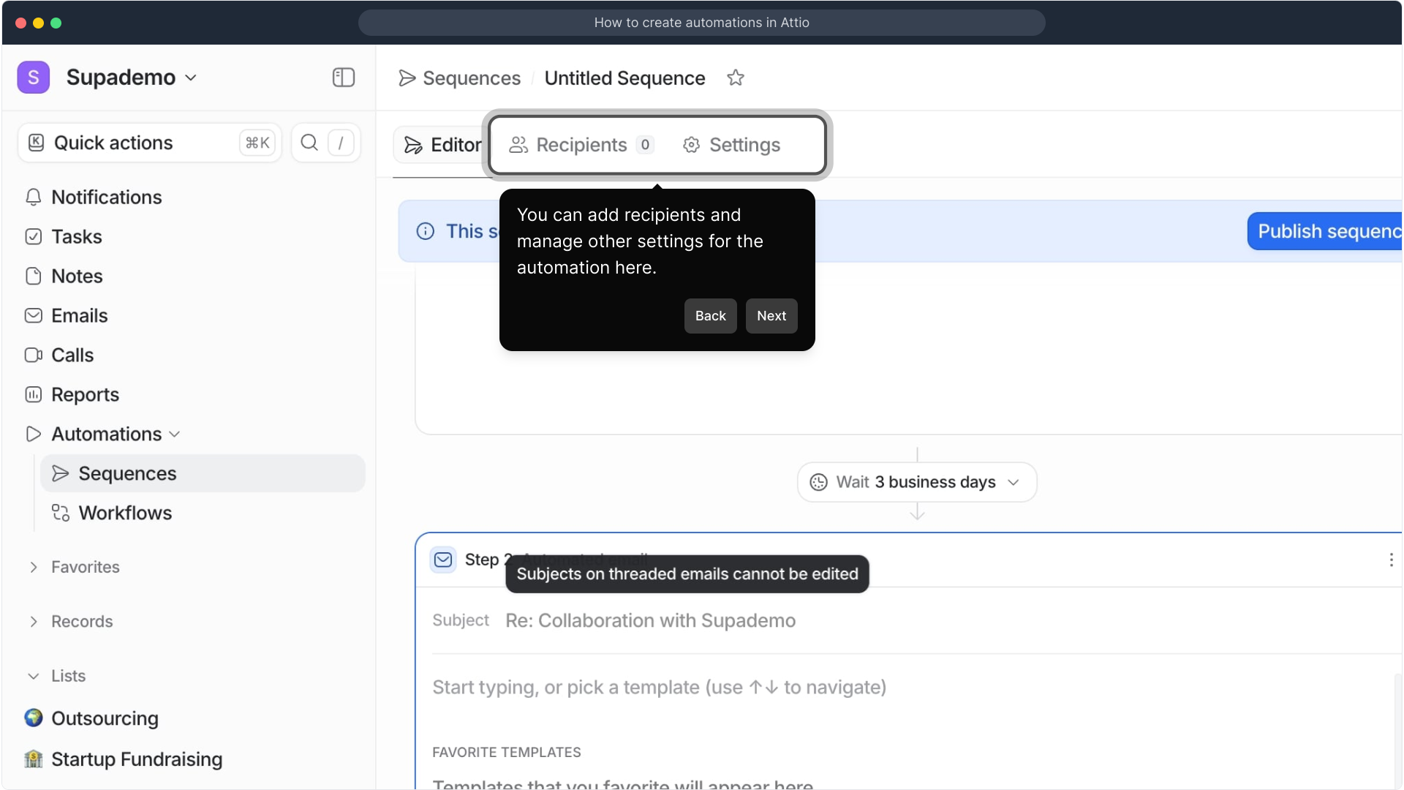The width and height of the screenshot is (1404, 790).
Task: Click the search magnifier icon
Action: [309, 143]
